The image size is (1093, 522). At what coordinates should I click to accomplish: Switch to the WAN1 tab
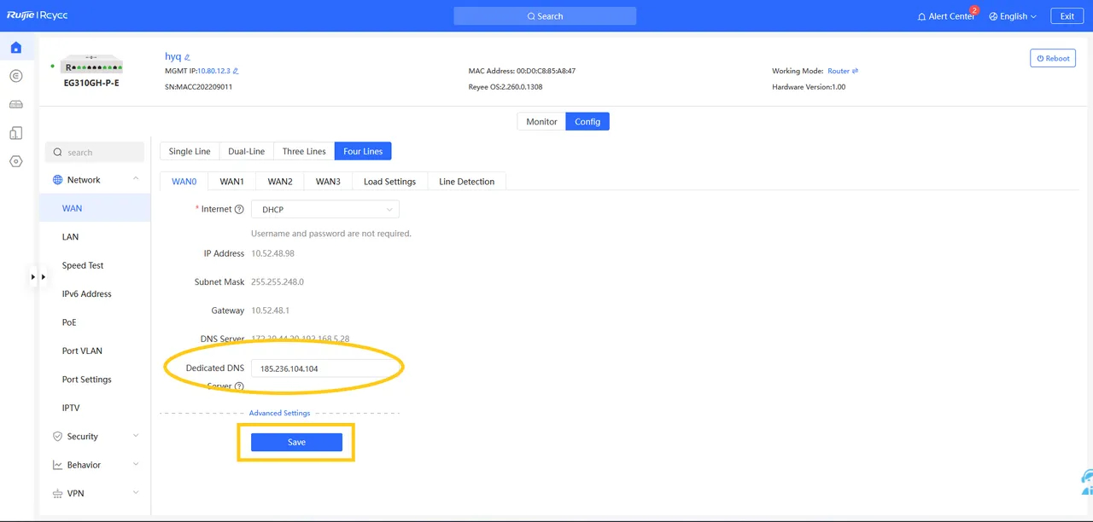[231, 182]
